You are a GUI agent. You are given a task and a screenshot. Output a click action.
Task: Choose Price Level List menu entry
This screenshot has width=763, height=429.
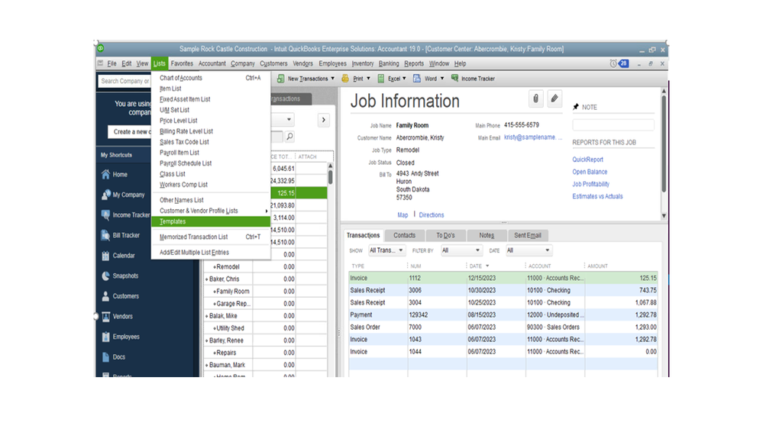[211, 121]
